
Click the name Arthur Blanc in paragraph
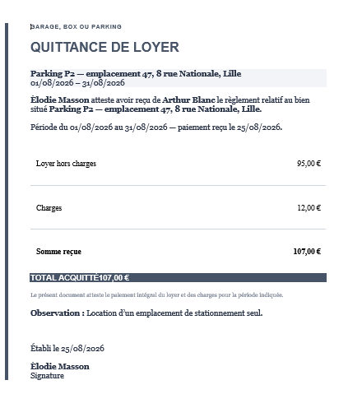pos(188,100)
